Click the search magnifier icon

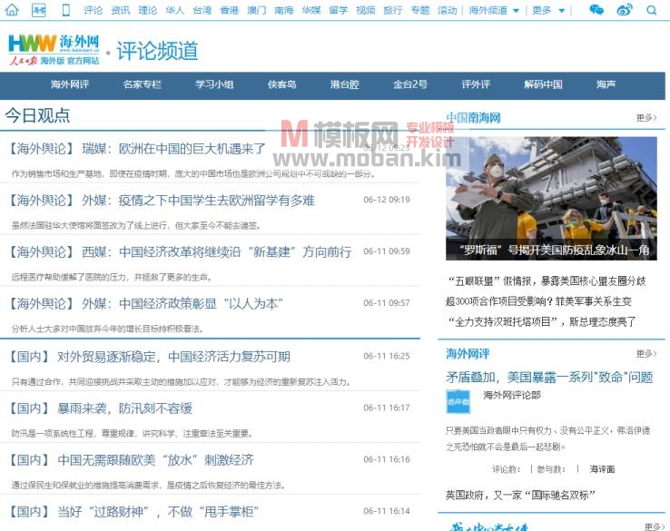(x=652, y=10)
